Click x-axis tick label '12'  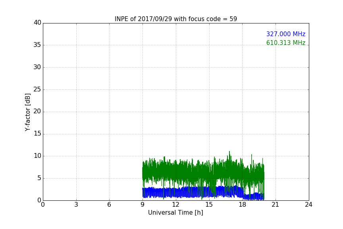(176, 205)
